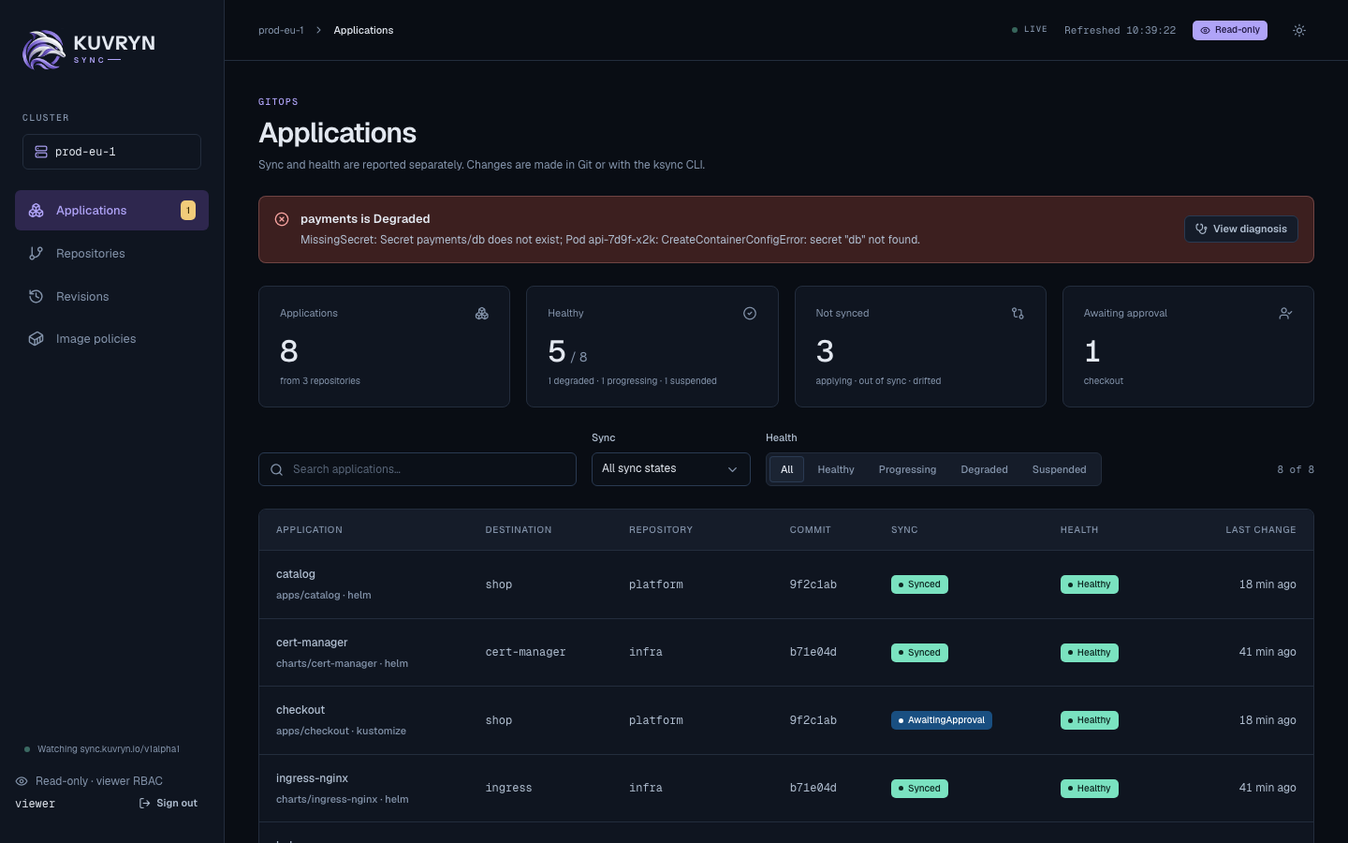Click the red error icon in the Degraded alert

[282, 219]
